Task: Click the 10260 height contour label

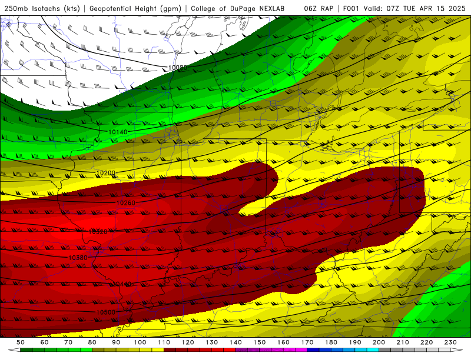Action: tap(126, 203)
